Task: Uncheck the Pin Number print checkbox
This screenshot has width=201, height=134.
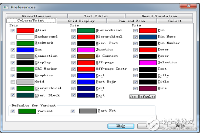Action: point(135,43)
